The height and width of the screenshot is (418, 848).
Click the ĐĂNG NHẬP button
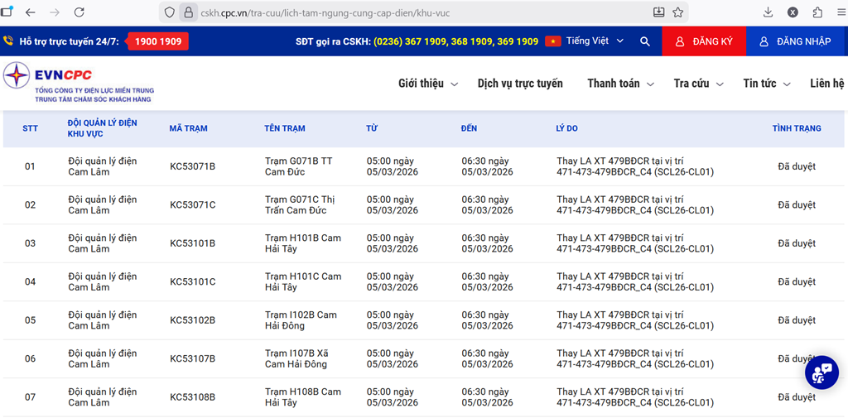click(795, 41)
